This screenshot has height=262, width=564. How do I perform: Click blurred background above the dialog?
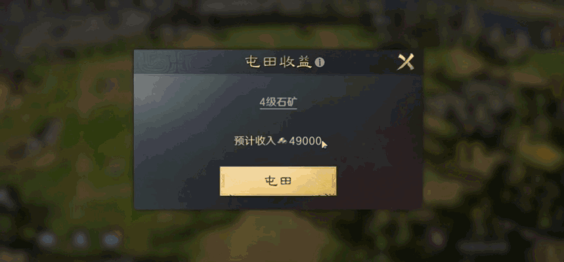(x=278, y=24)
